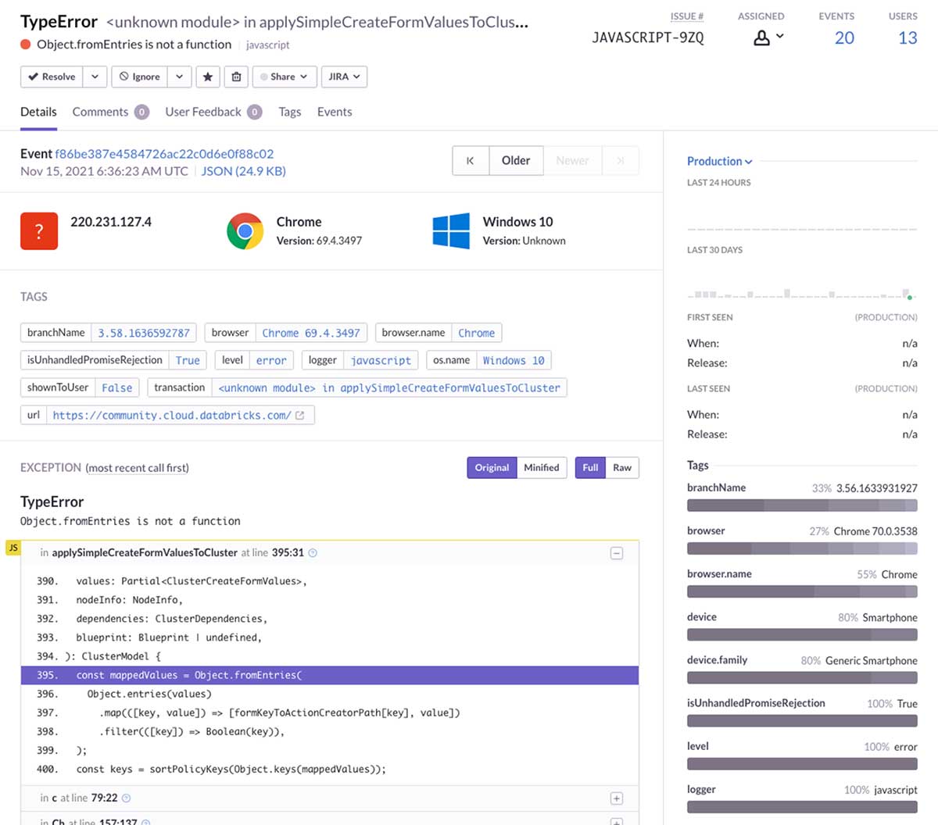Open the Comments tab
938x825 pixels.
click(101, 112)
